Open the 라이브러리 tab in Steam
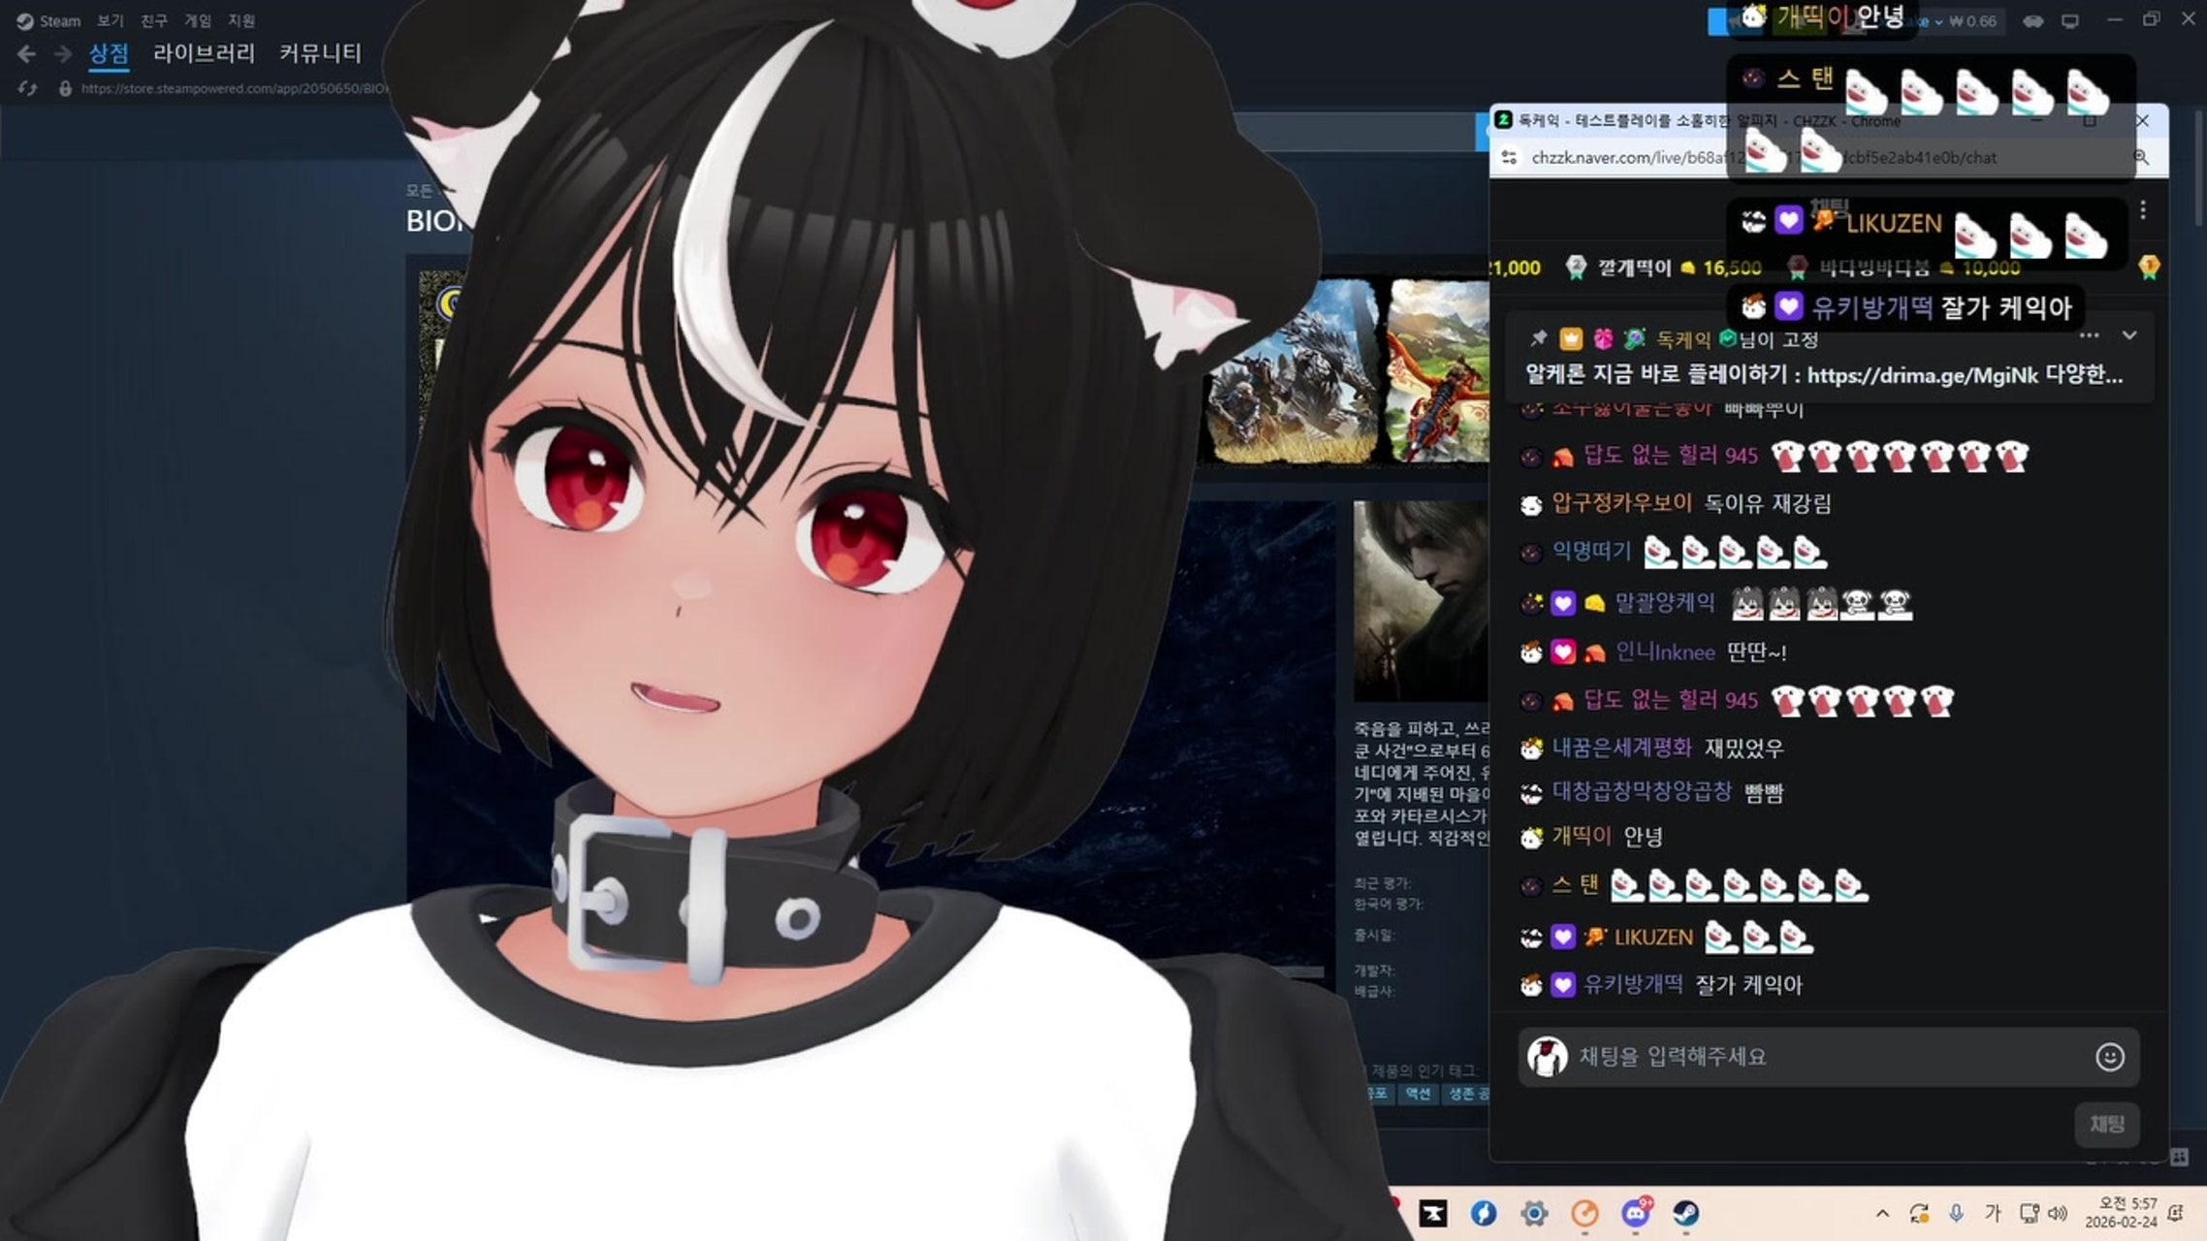This screenshot has width=2207, height=1241. (204, 53)
